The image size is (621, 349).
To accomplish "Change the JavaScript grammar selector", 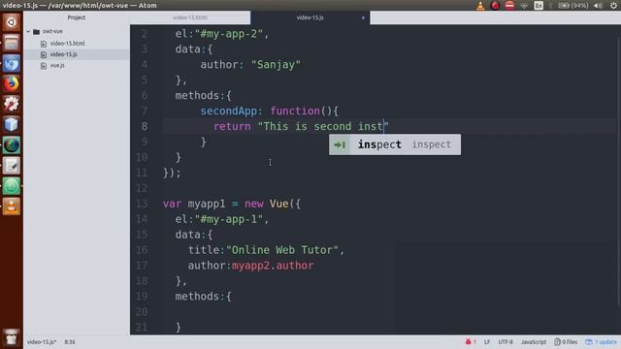I will point(534,342).
